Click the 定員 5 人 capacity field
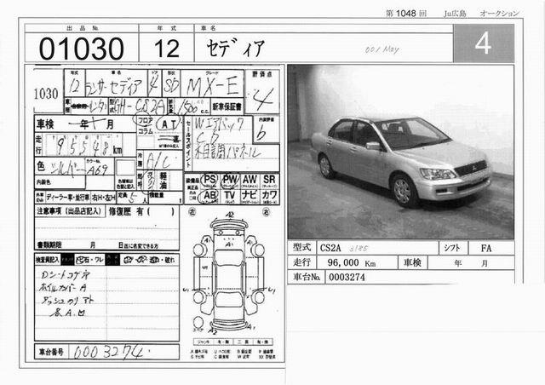This screenshot has width=545, height=385. 133,198
